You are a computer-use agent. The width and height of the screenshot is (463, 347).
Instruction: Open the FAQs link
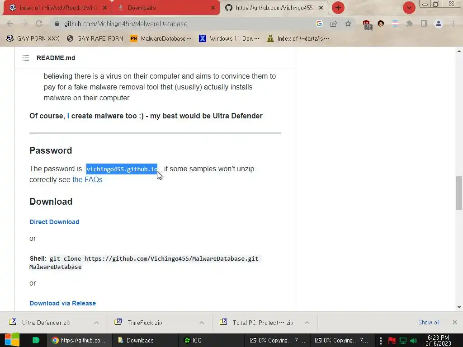87,179
